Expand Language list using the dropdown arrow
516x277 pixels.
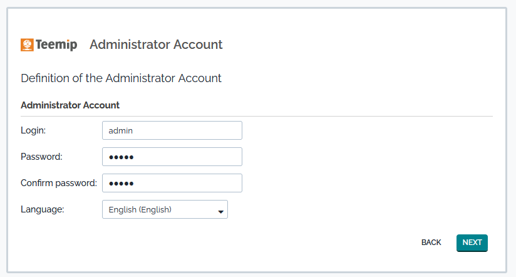[220, 211]
